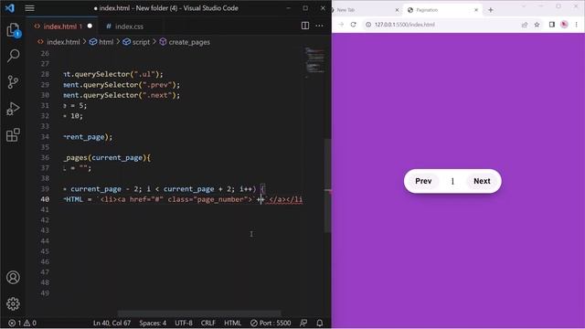Image resolution: width=585 pixels, height=329 pixels.
Task: Open the browser three-dot menu
Action: [x=577, y=25]
